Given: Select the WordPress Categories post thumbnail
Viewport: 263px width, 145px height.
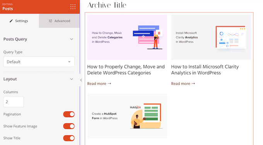Looking at the screenshot, I should 127,37.
